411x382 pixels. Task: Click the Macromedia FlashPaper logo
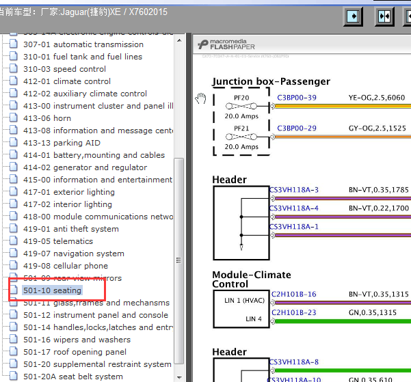(x=226, y=44)
